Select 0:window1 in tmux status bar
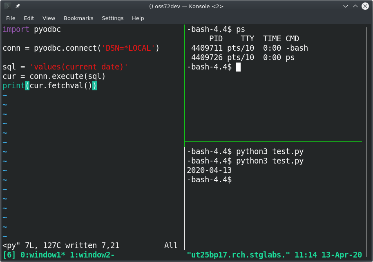 point(43,255)
